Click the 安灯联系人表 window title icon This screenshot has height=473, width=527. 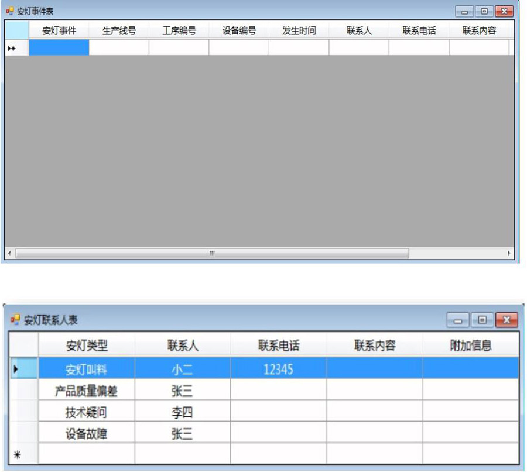[x=16, y=319]
